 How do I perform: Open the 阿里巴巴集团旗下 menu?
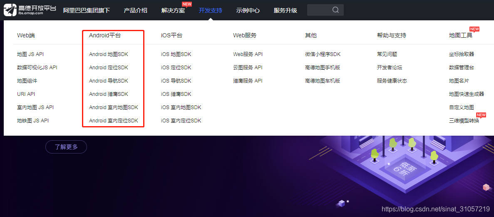point(86,10)
